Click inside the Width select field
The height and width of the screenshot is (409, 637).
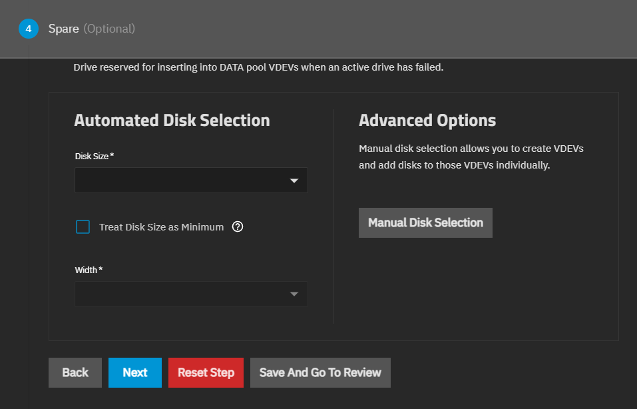180,294
